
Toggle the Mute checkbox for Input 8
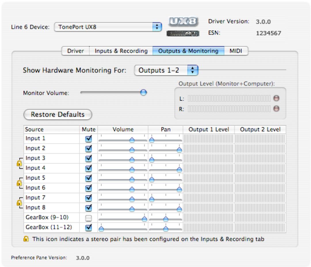pyautogui.click(x=88, y=208)
